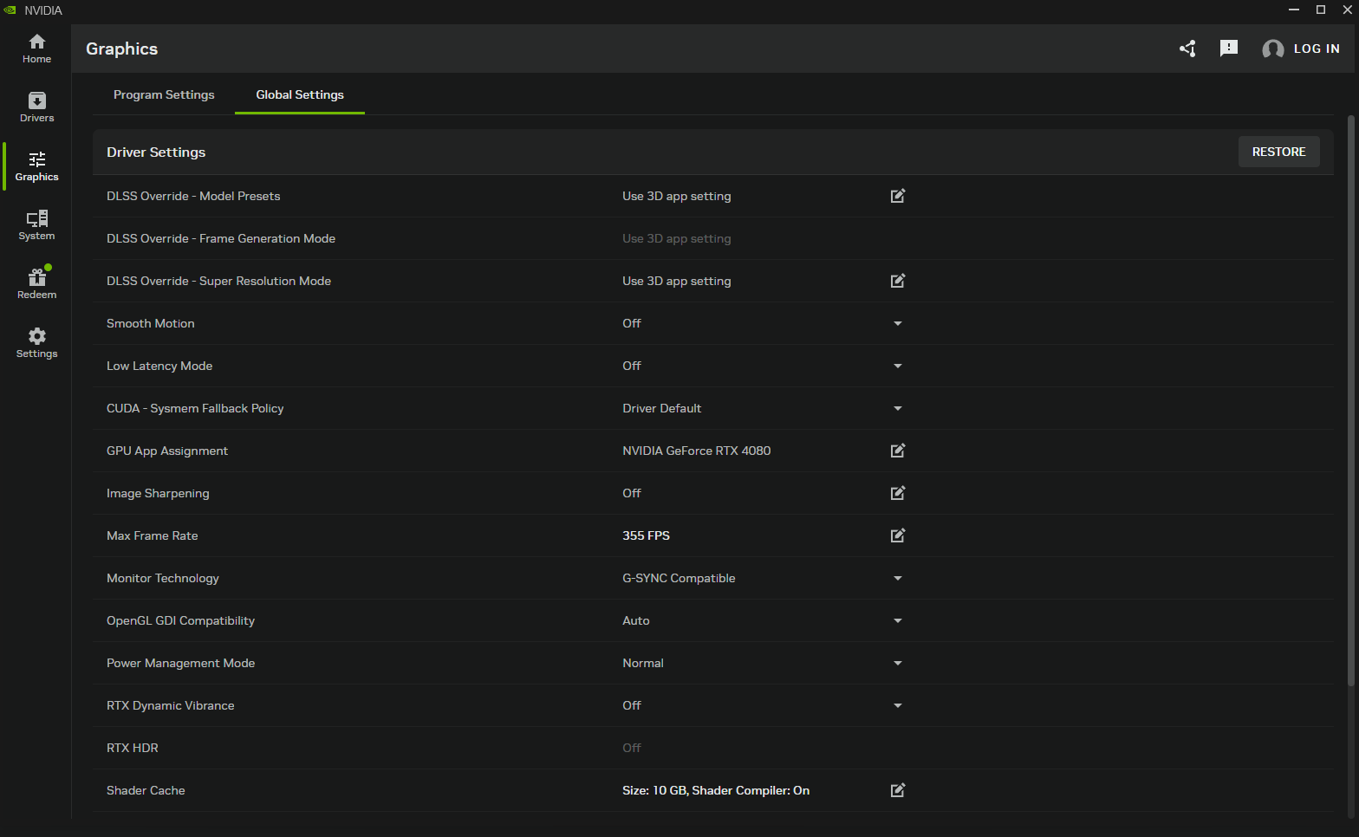Click the Power Management Mode label

coord(181,663)
